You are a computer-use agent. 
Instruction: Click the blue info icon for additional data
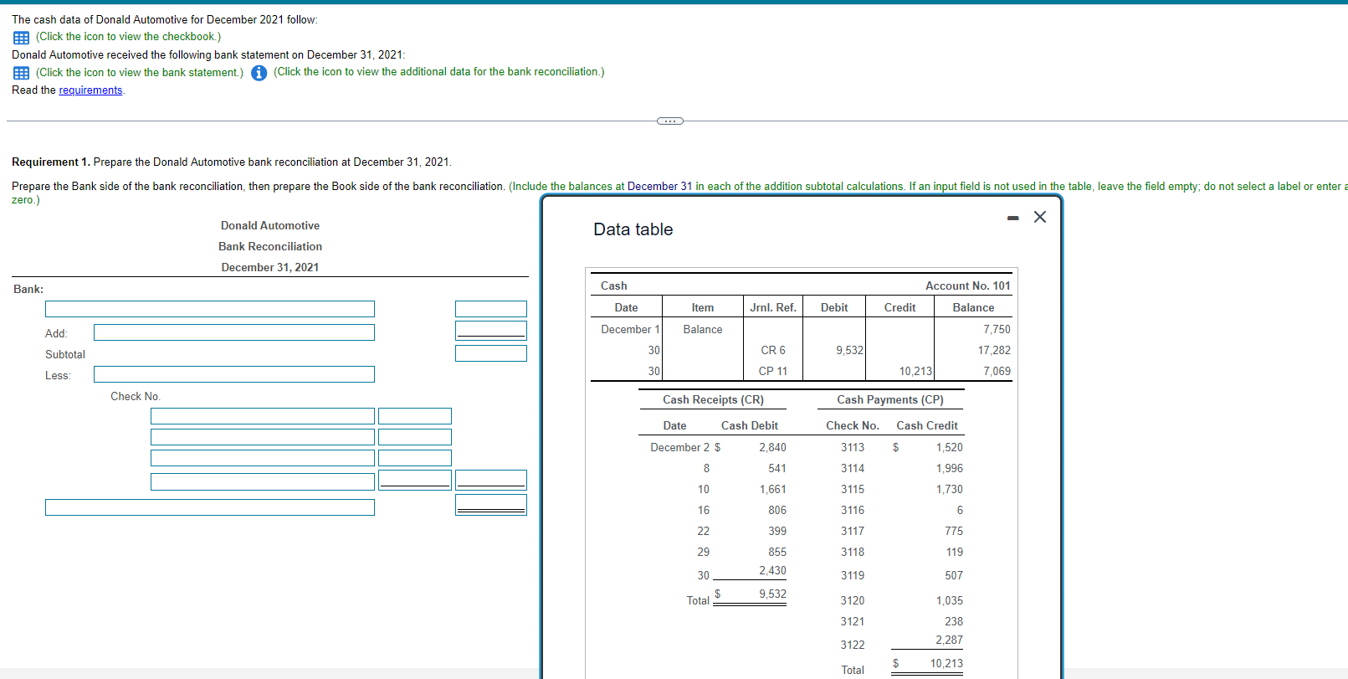point(259,73)
